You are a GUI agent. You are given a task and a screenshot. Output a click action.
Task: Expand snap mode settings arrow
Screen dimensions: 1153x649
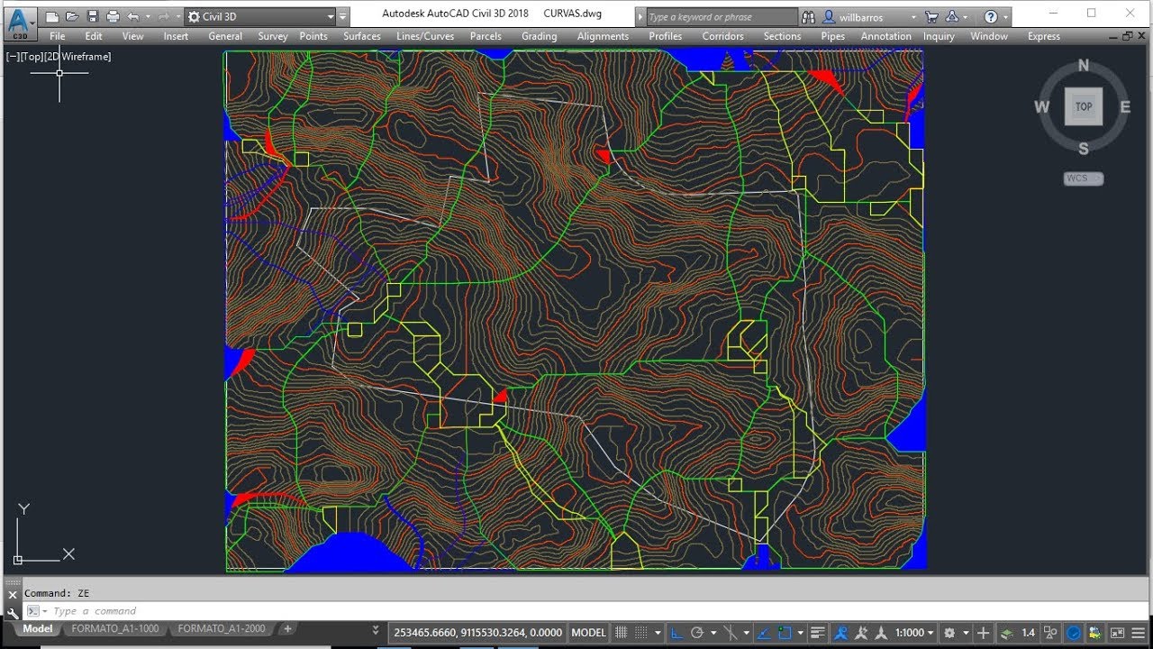[x=658, y=633]
